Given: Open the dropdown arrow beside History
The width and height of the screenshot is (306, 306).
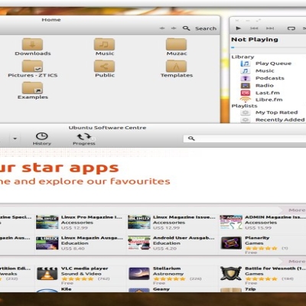Looking at the screenshot, I should tap(15, 138).
